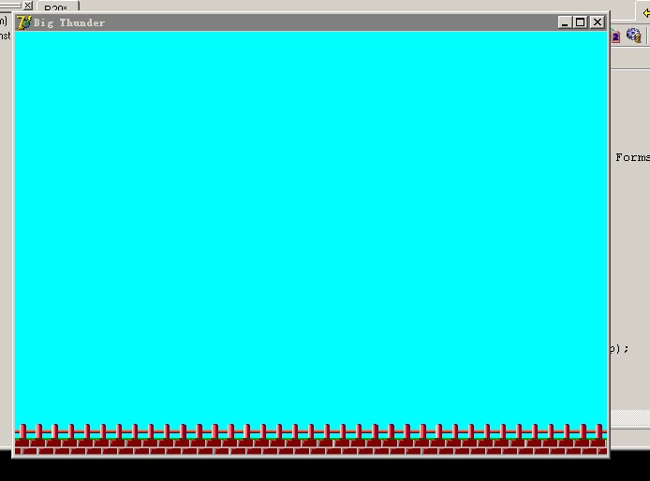
Task: Select the partly hidden tab in the background IDE
Action: coord(57,7)
